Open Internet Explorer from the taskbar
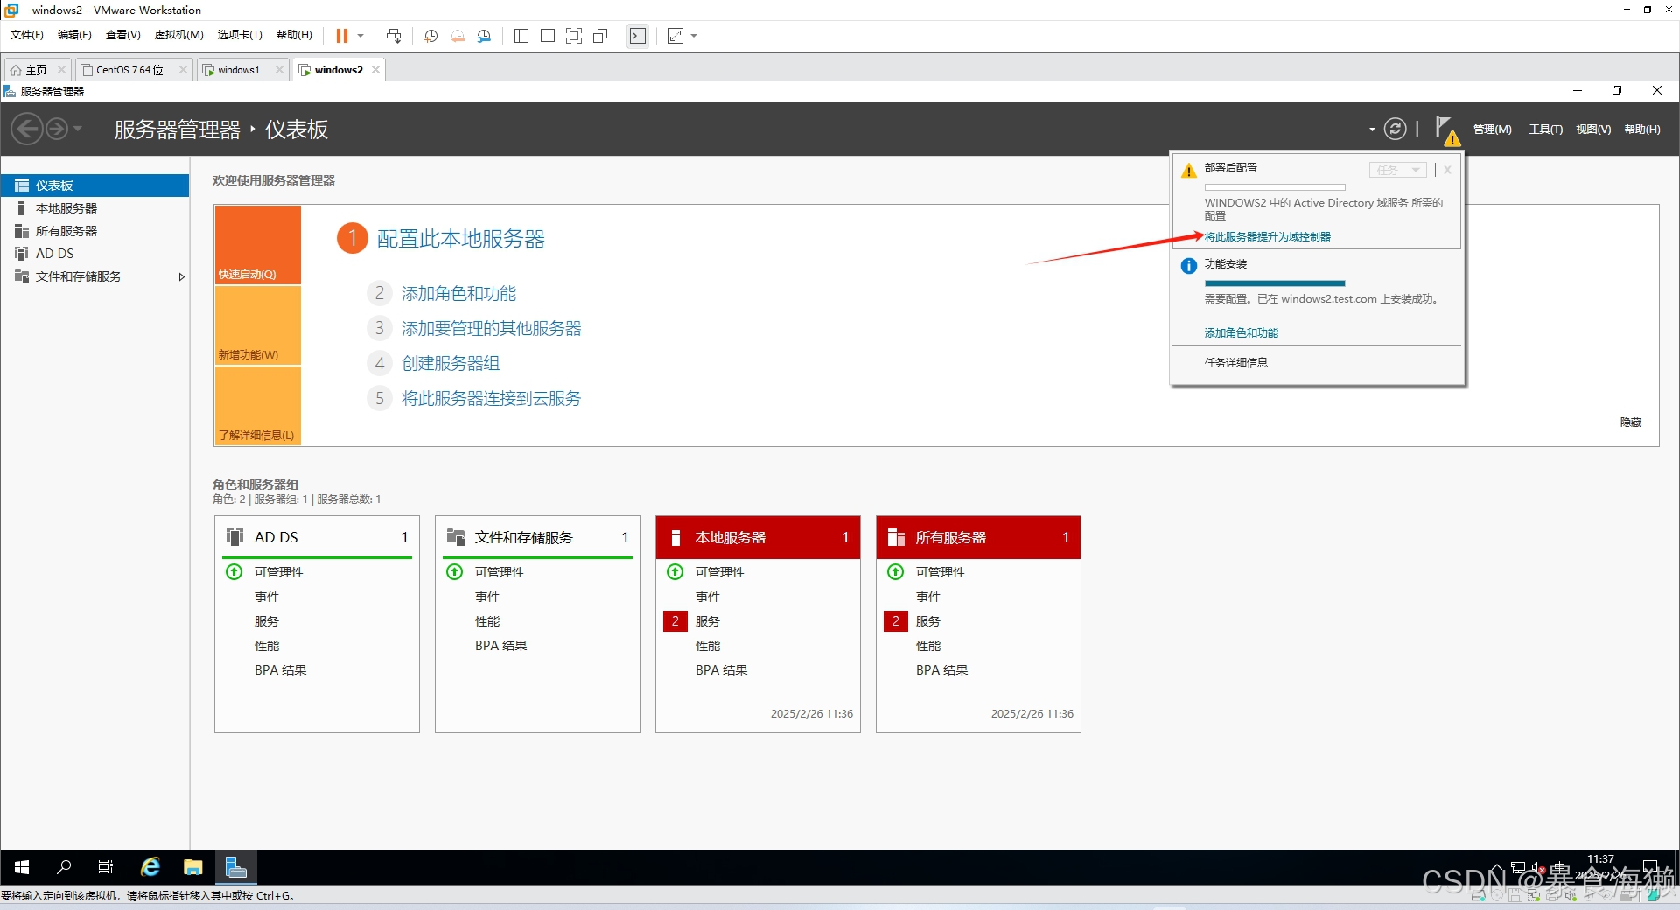 pyautogui.click(x=150, y=867)
